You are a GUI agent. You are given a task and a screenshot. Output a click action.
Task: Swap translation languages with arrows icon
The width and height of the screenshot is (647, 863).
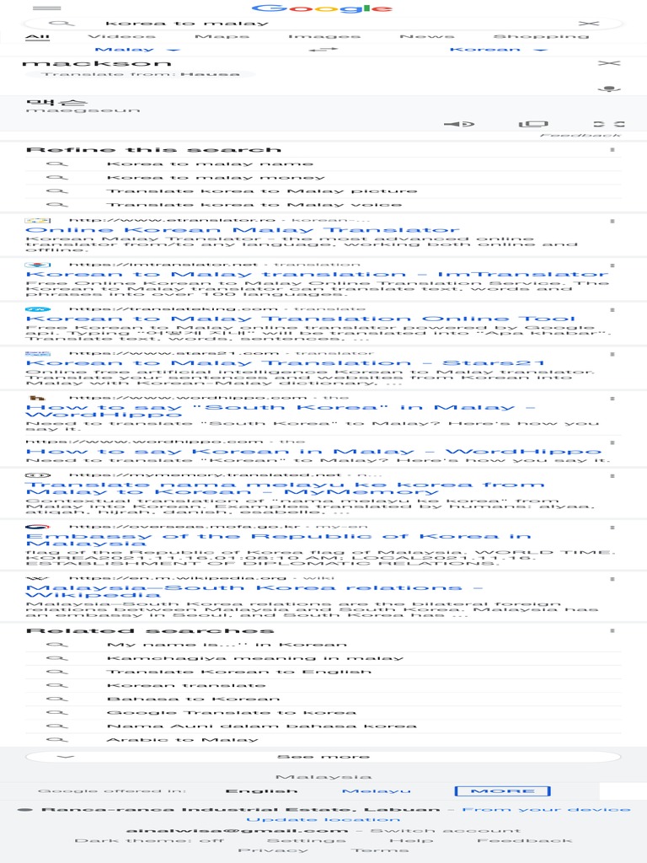click(x=323, y=50)
